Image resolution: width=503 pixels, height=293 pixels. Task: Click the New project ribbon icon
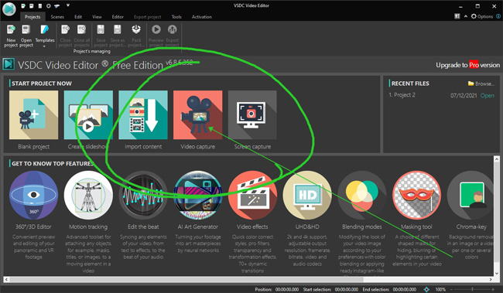click(x=11, y=30)
